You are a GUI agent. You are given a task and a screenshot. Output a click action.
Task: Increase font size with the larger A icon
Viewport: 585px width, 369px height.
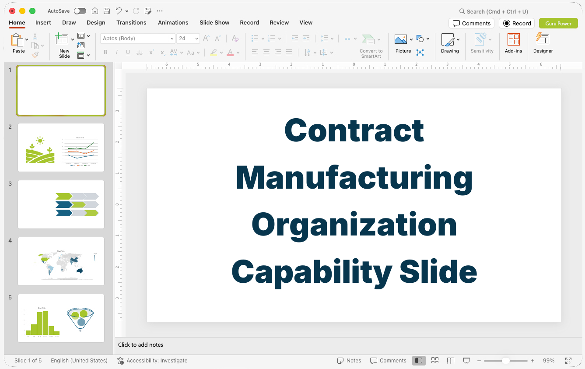click(206, 39)
